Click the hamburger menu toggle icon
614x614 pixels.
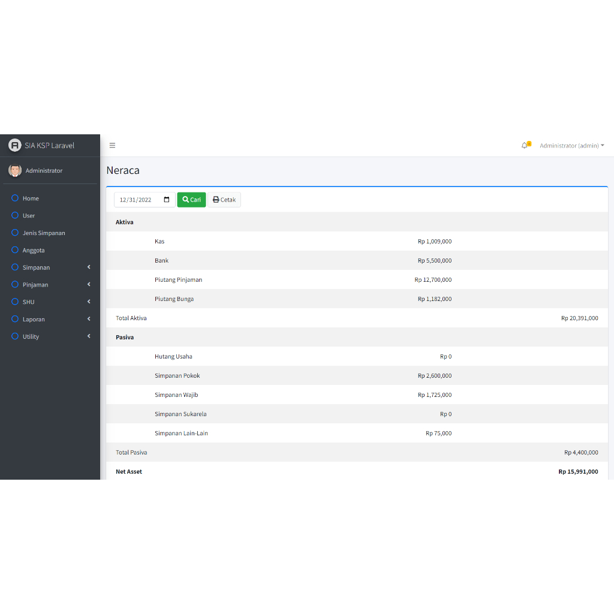(x=112, y=146)
